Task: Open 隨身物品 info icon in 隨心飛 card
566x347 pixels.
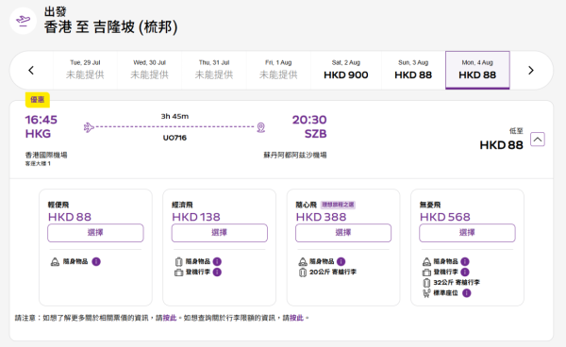Action: point(341,261)
